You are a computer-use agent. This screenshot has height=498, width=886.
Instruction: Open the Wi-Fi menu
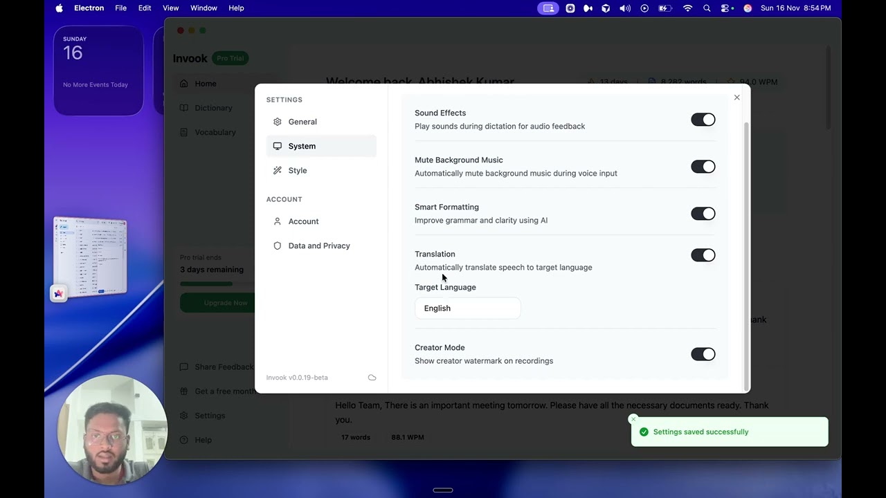(x=687, y=8)
